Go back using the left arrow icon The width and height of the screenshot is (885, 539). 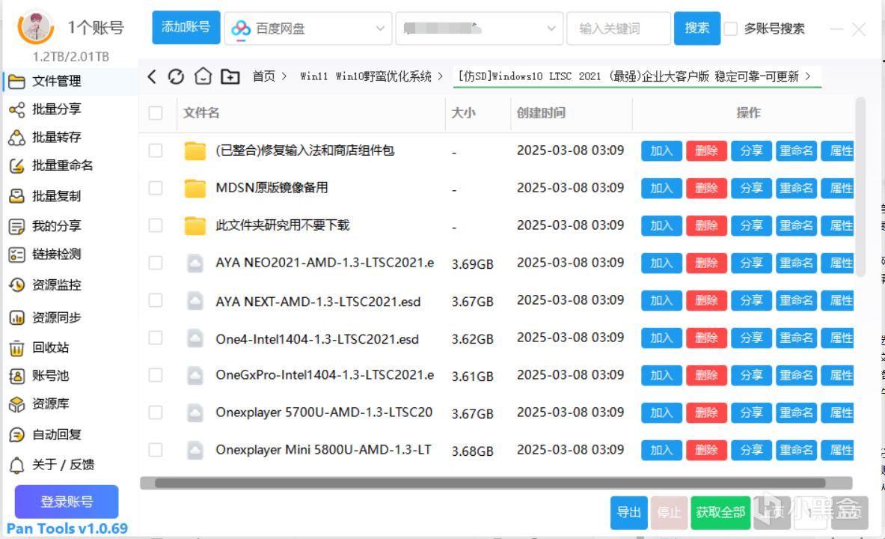coord(152,76)
